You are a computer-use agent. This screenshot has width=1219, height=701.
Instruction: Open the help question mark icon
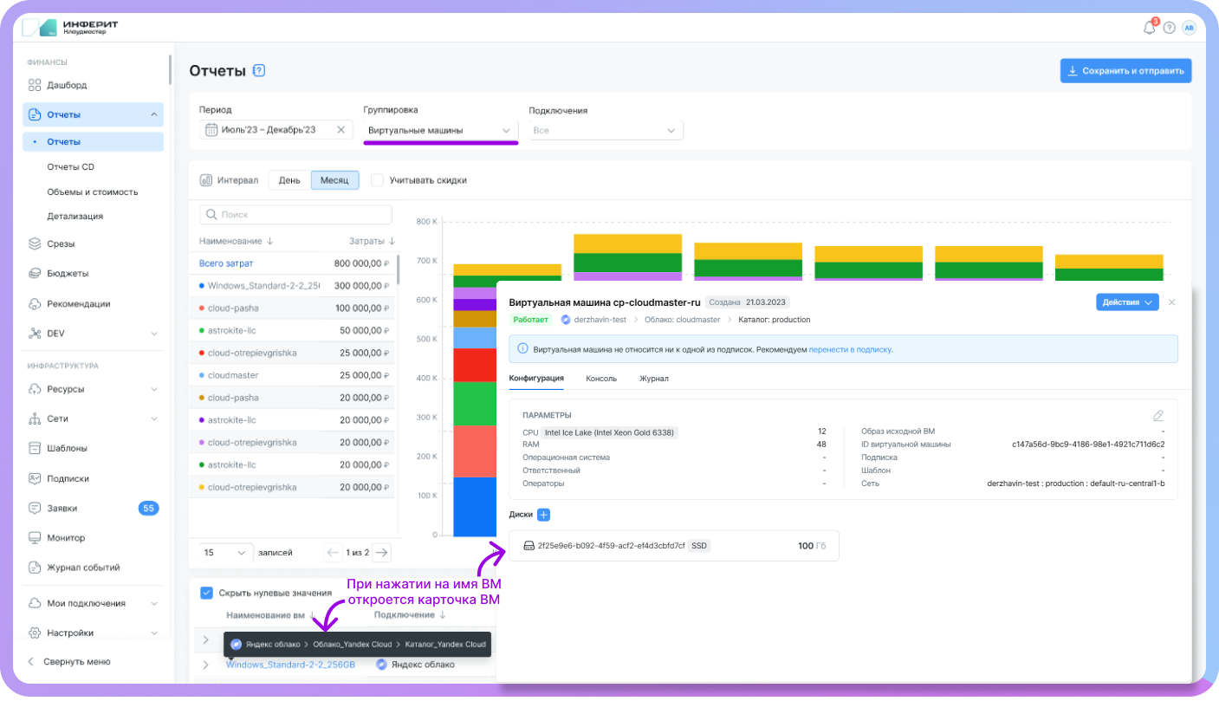pyautogui.click(x=1169, y=28)
